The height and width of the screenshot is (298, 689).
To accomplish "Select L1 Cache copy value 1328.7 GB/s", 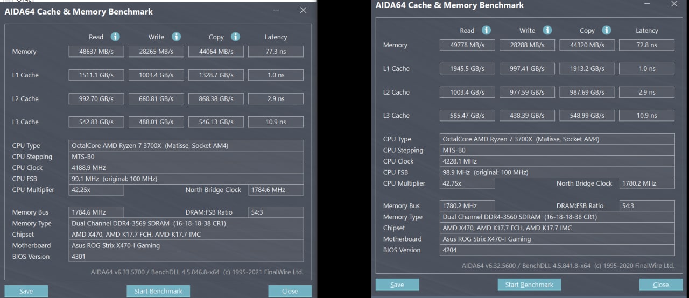I will 216,75.
